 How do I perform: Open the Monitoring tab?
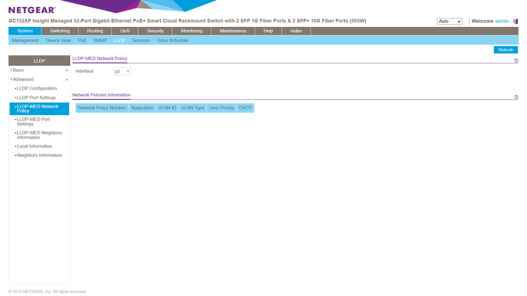(x=191, y=31)
